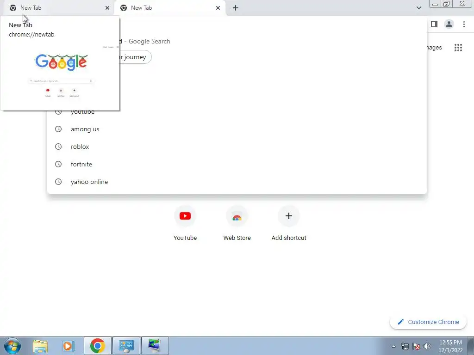Toggle the Chrome side panel icon
474x355 pixels.
coord(434,24)
